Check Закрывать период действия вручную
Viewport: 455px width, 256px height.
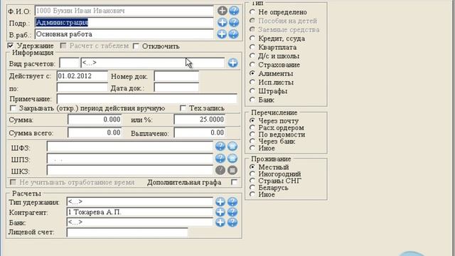pyautogui.click(x=13, y=108)
